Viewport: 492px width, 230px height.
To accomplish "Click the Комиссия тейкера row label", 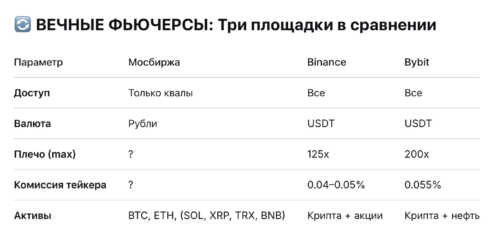I will (60, 185).
